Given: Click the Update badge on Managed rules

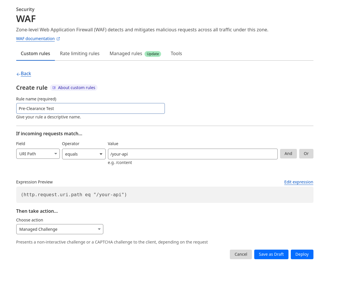Looking at the screenshot, I should pyautogui.click(x=153, y=54).
